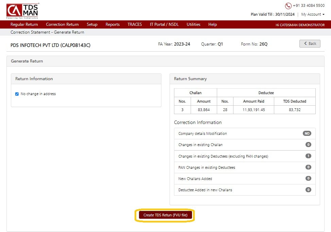Open My Account dropdown
This screenshot has height=232, width=331.
[x=313, y=14]
